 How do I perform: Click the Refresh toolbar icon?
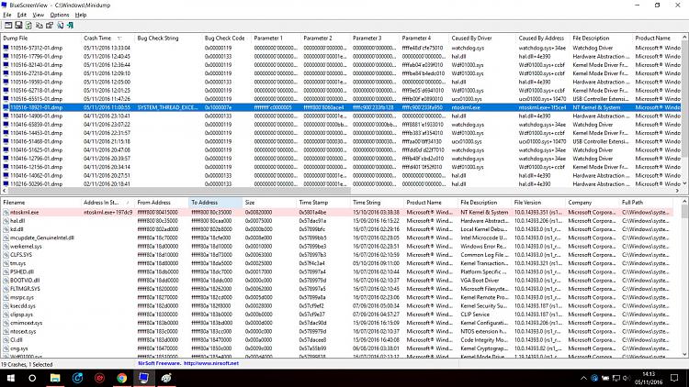[28, 26]
